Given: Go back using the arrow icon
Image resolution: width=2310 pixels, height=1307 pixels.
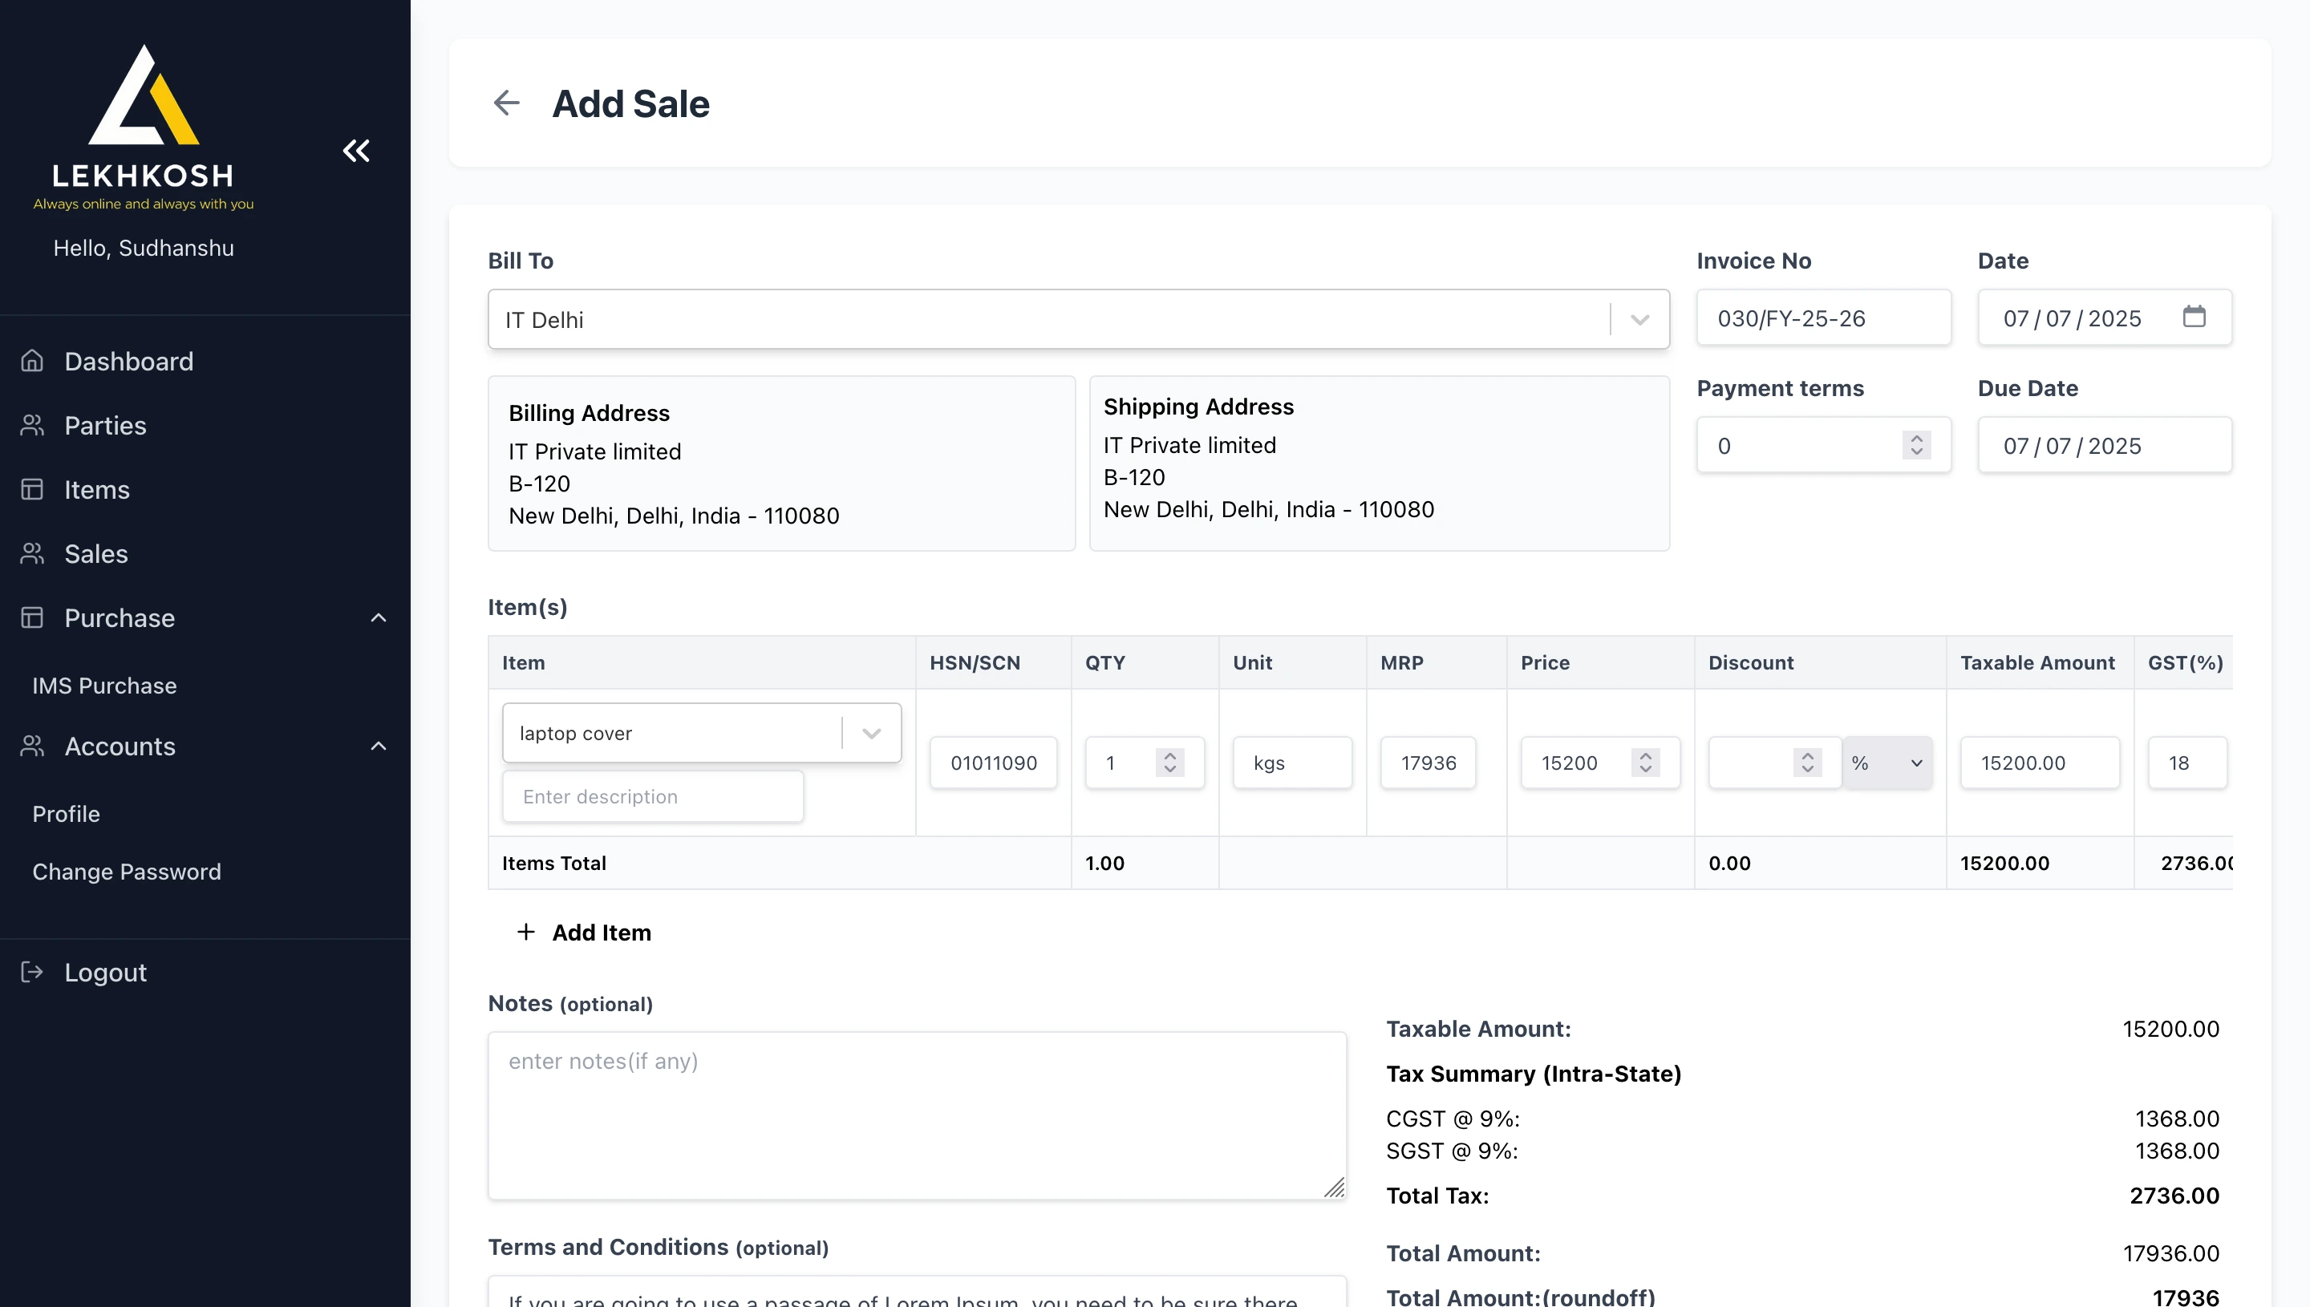Looking at the screenshot, I should point(506,103).
